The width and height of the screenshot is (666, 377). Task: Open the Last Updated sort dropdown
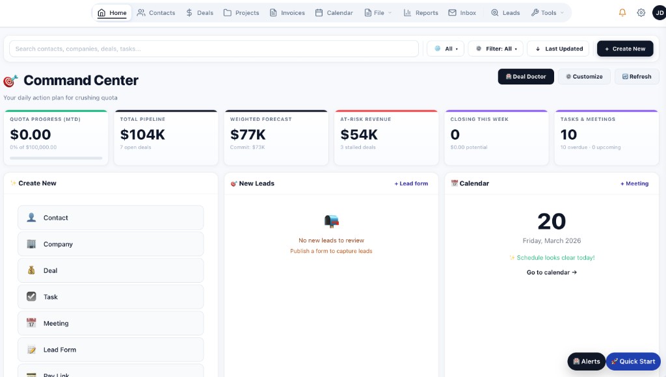pos(557,48)
